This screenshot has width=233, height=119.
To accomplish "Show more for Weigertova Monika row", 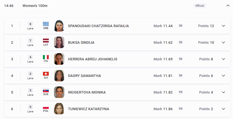I will pyautogui.click(x=223, y=92).
